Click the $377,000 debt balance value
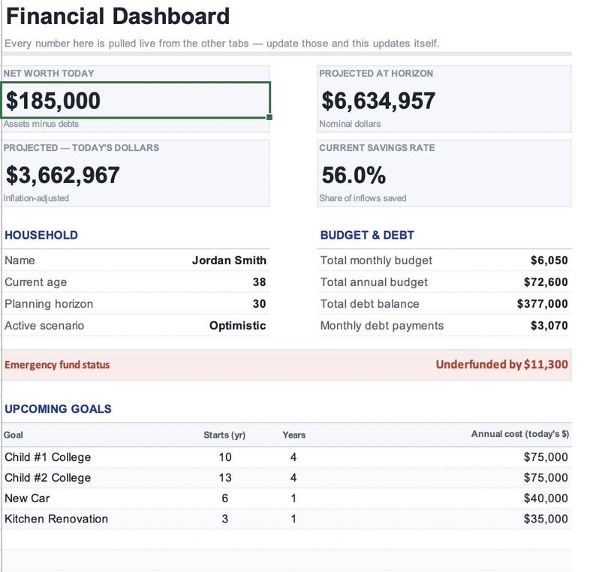The height and width of the screenshot is (572, 596). pos(543,304)
